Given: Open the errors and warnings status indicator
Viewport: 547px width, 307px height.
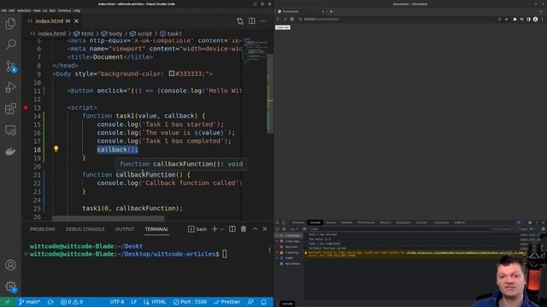Looking at the screenshot, I should [72, 302].
